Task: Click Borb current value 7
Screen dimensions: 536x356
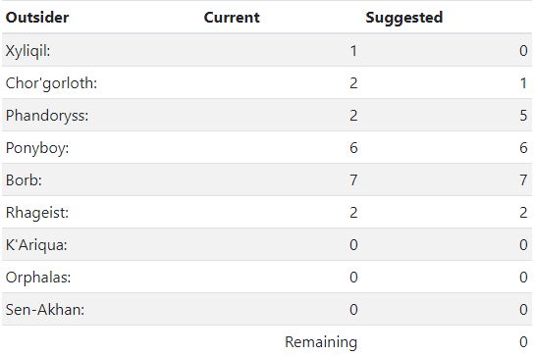Action: click(x=353, y=180)
